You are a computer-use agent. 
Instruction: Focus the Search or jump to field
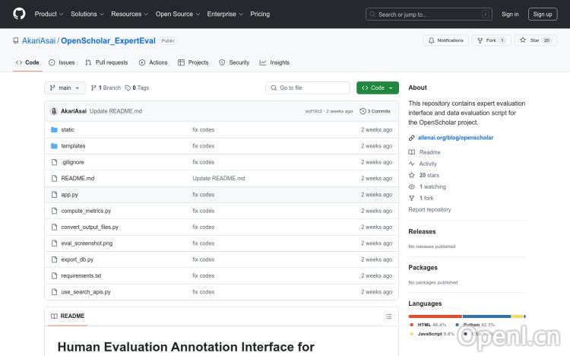(x=429, y=14)
